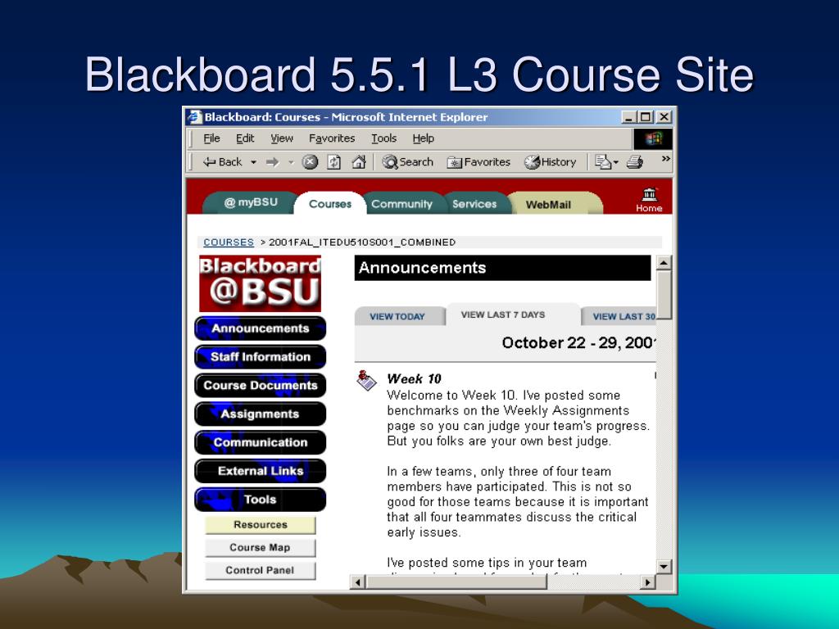839x629 pixels.
Task: Open the Favorites menu
Action: (332, 138)
